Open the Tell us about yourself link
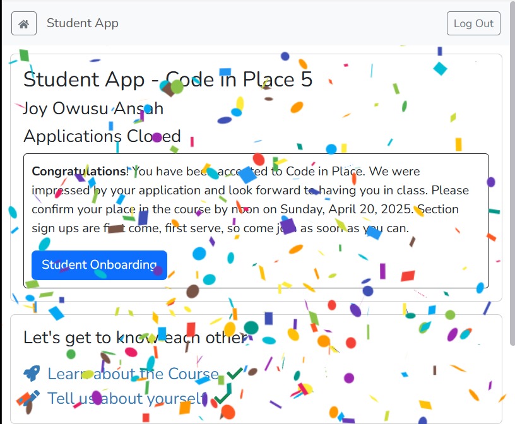The image size is (515, 424). coord(126,398)
